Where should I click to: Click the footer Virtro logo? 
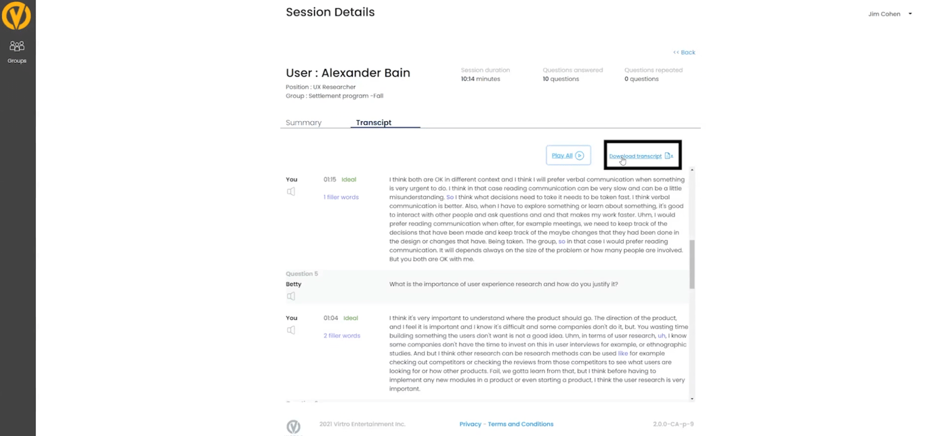click(x=293, y=426)
